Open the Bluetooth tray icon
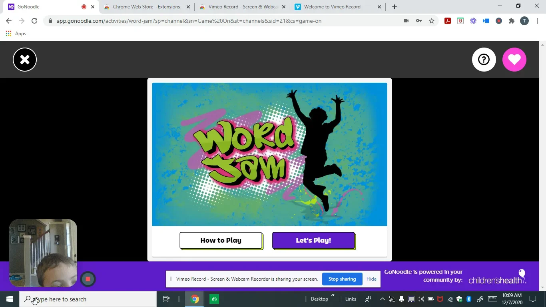546x307 pixels. [x=469, y=299]
